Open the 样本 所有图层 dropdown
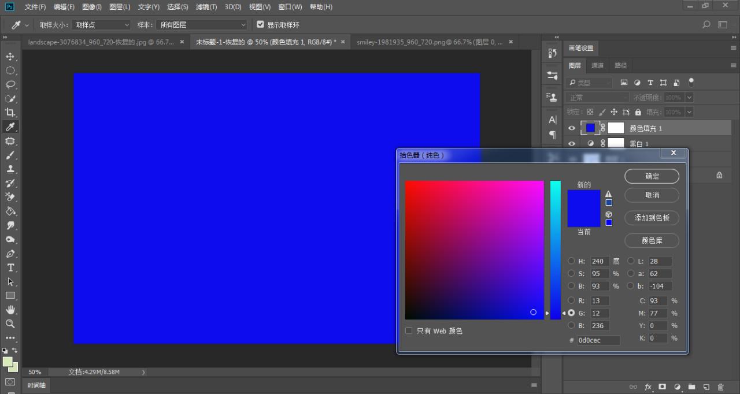Image resolution: width=740 pixels, height=394 pixels. pyautogui.click(x=202, y=25)
